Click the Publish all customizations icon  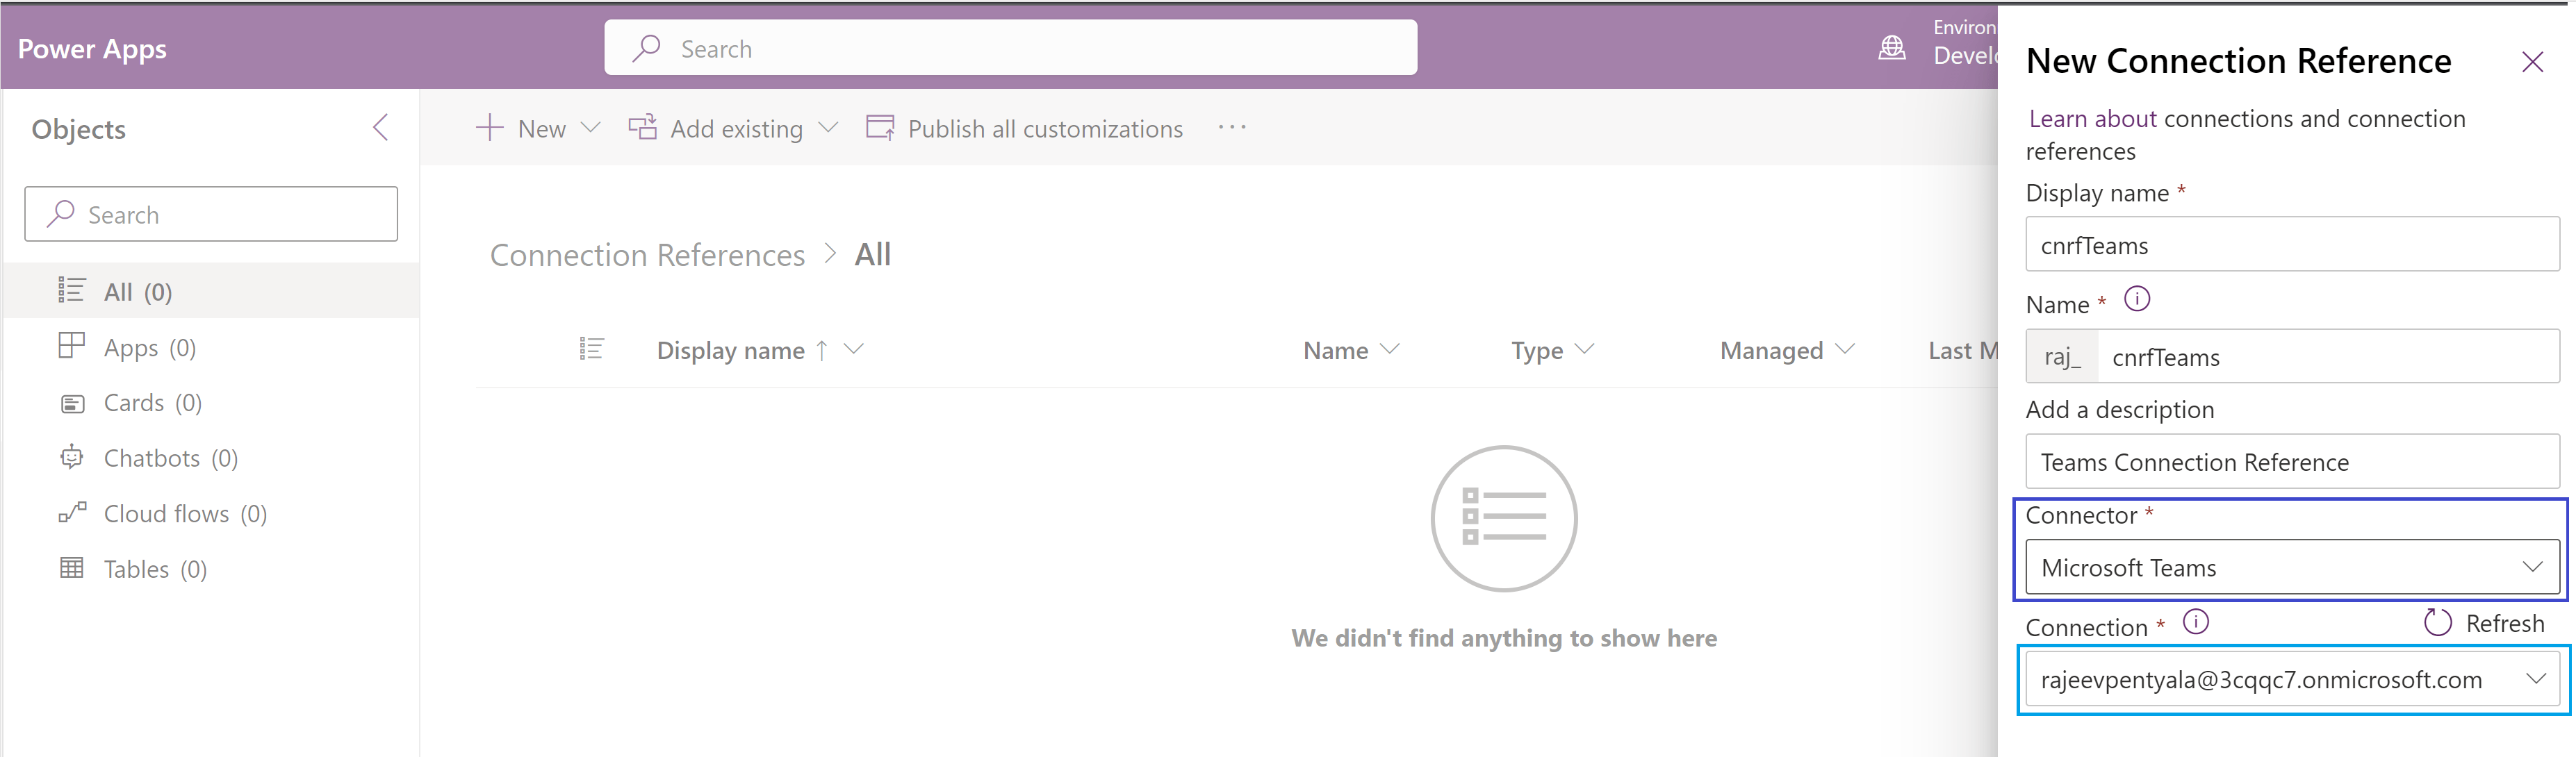(880, 128)
